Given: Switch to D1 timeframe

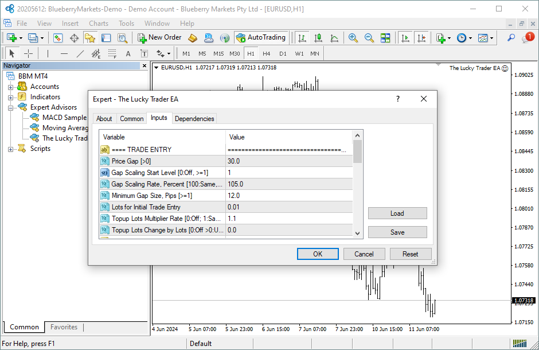Looking at the screenshot, I should 283,53.
